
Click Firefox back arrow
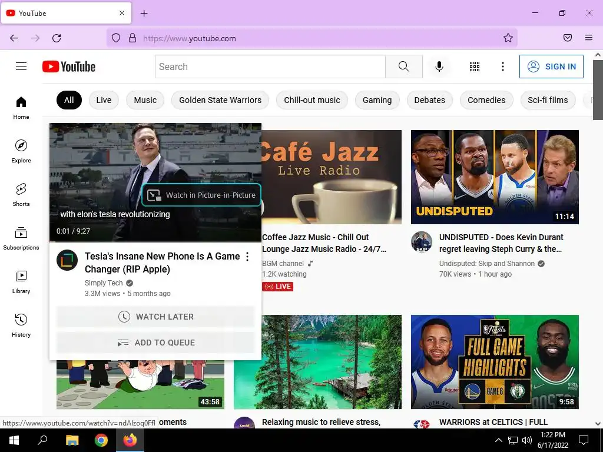(14, 38)
